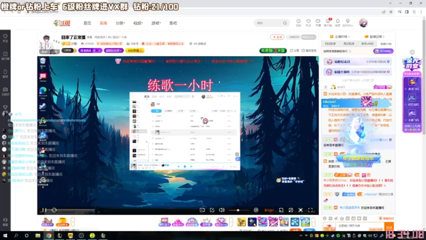Select the 贵宾 ranking tab
Screen dimensions: 426x240
click(367, 44)
